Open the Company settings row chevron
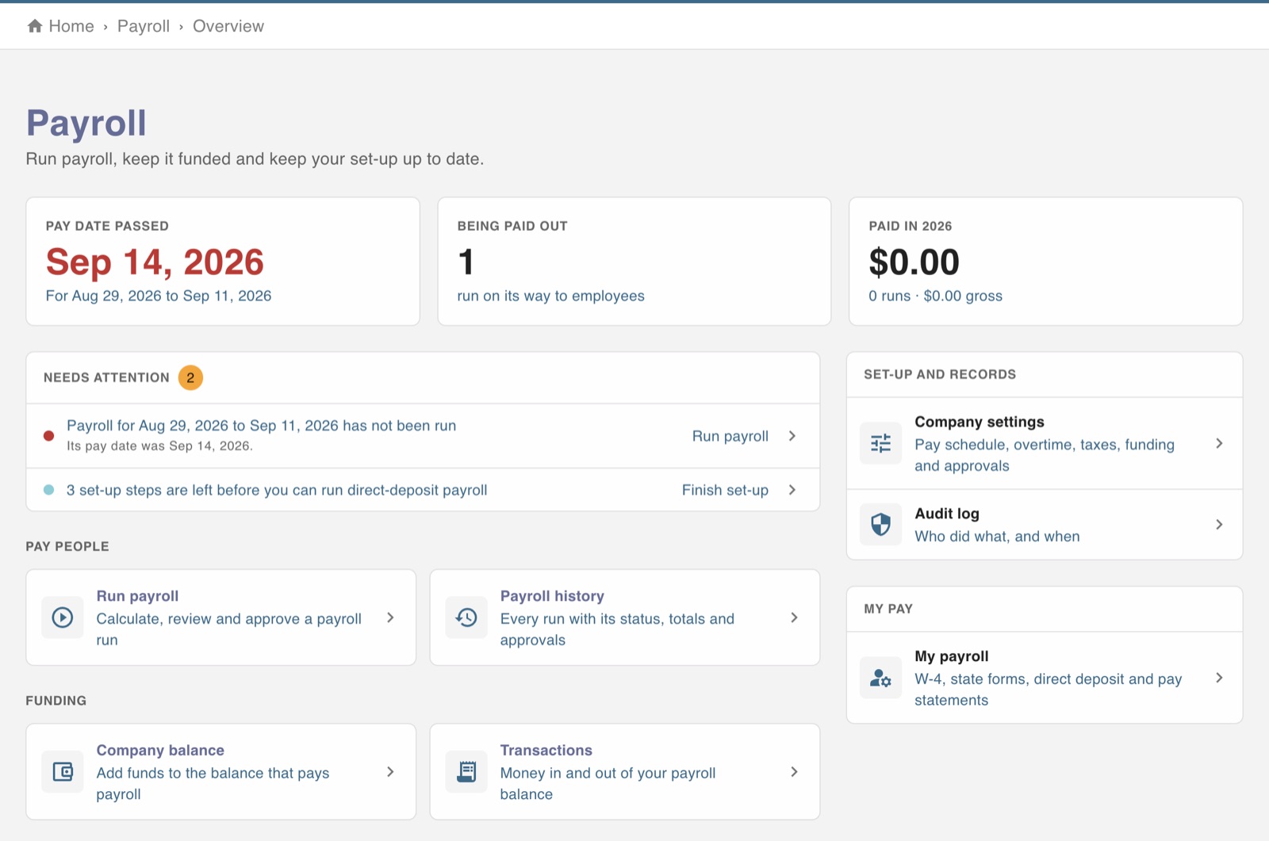 coord(1219,443)
